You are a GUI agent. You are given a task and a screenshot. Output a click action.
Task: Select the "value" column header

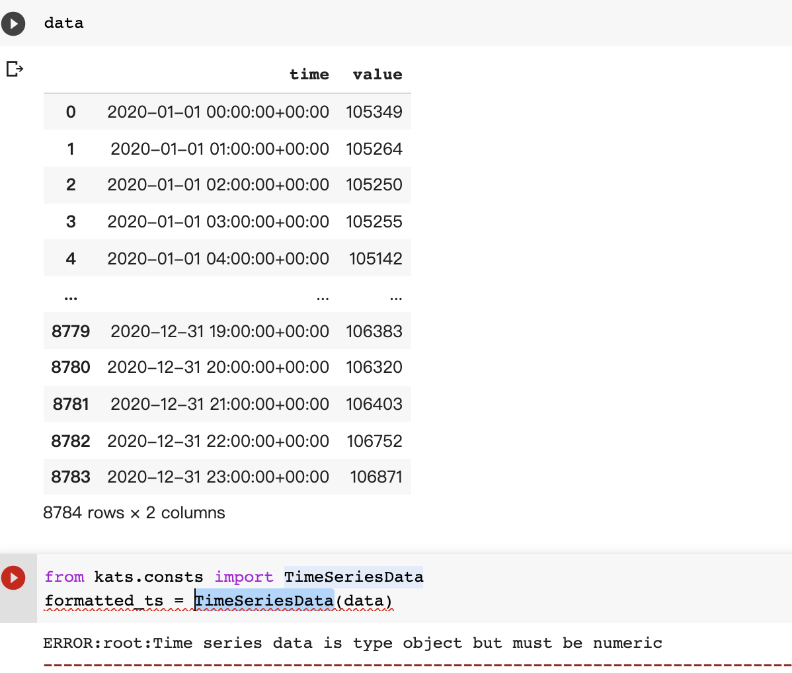coord(377,74)
